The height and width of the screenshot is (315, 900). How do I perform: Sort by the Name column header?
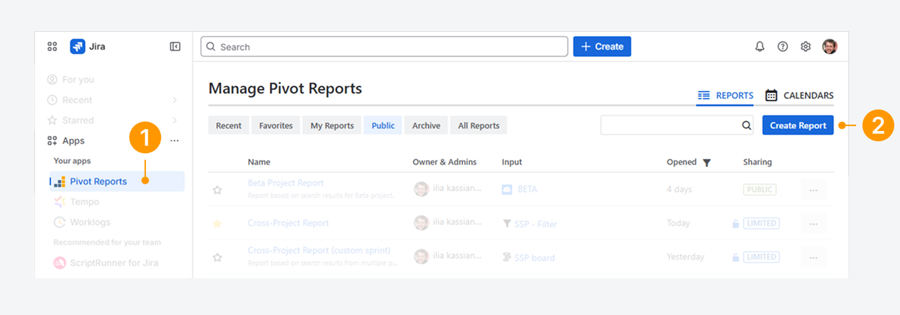coord(259,162)
